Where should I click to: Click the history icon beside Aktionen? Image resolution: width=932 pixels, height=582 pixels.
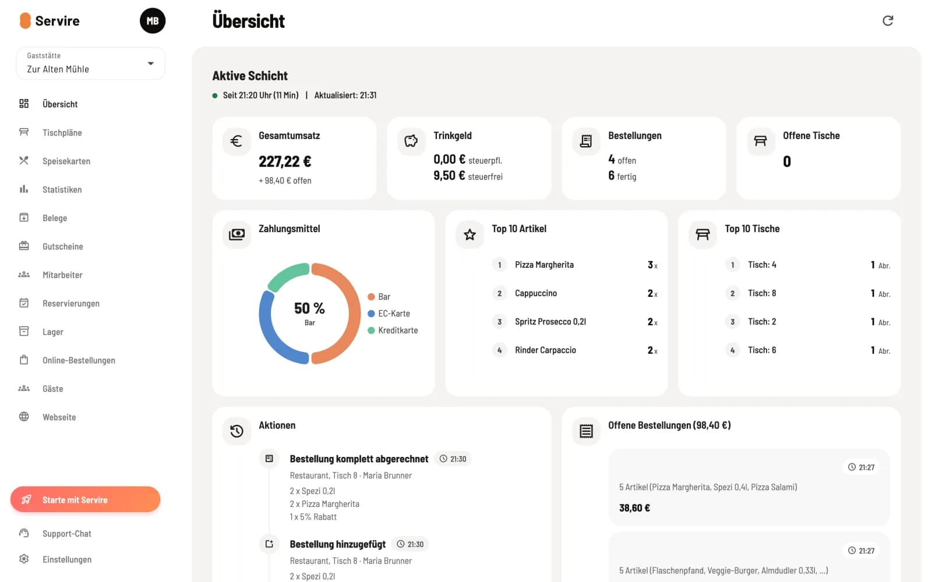pos(236,431)
